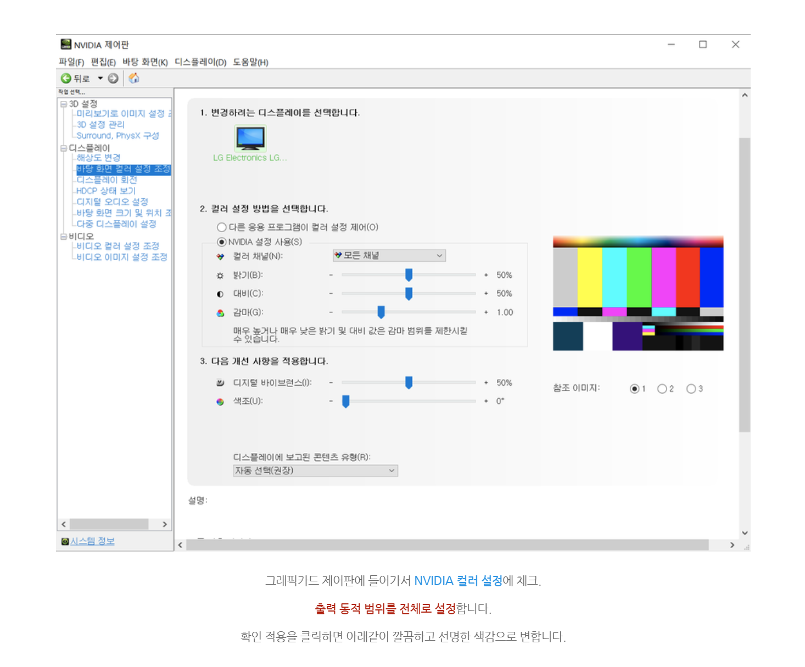Select 다른 응용 프로그램이 컬러 설정 제어 radio
Screen dimensions: 805x667
[222, 227]
